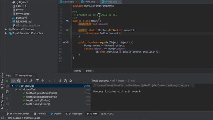Click the rerun failed tests icon in Run sidebar
Viewport: 213px width, 120px height.
(x=7, y=86)
